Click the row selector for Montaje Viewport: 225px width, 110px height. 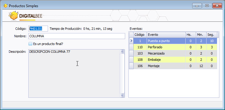click(x=131, y=66)
